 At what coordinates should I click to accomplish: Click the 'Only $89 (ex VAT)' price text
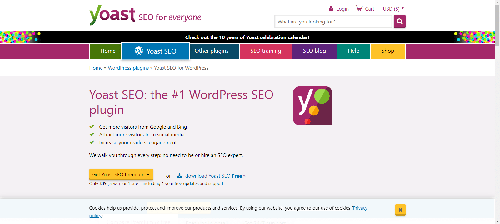pos(105,184)
